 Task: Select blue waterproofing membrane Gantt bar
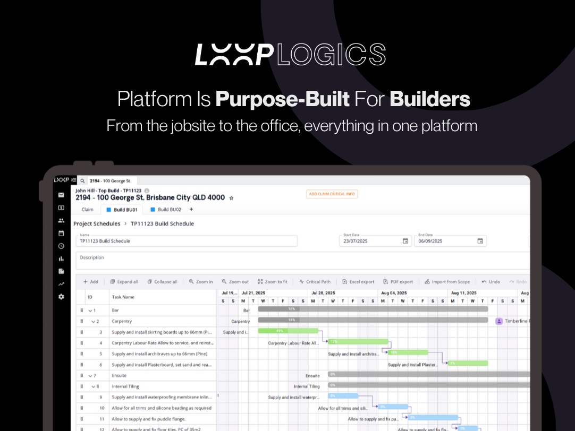tap(343, 396)
